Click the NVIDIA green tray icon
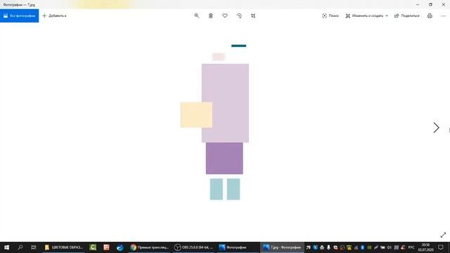Image resolution: width=450 pixels, height=253 pixels. pos(369,247)
